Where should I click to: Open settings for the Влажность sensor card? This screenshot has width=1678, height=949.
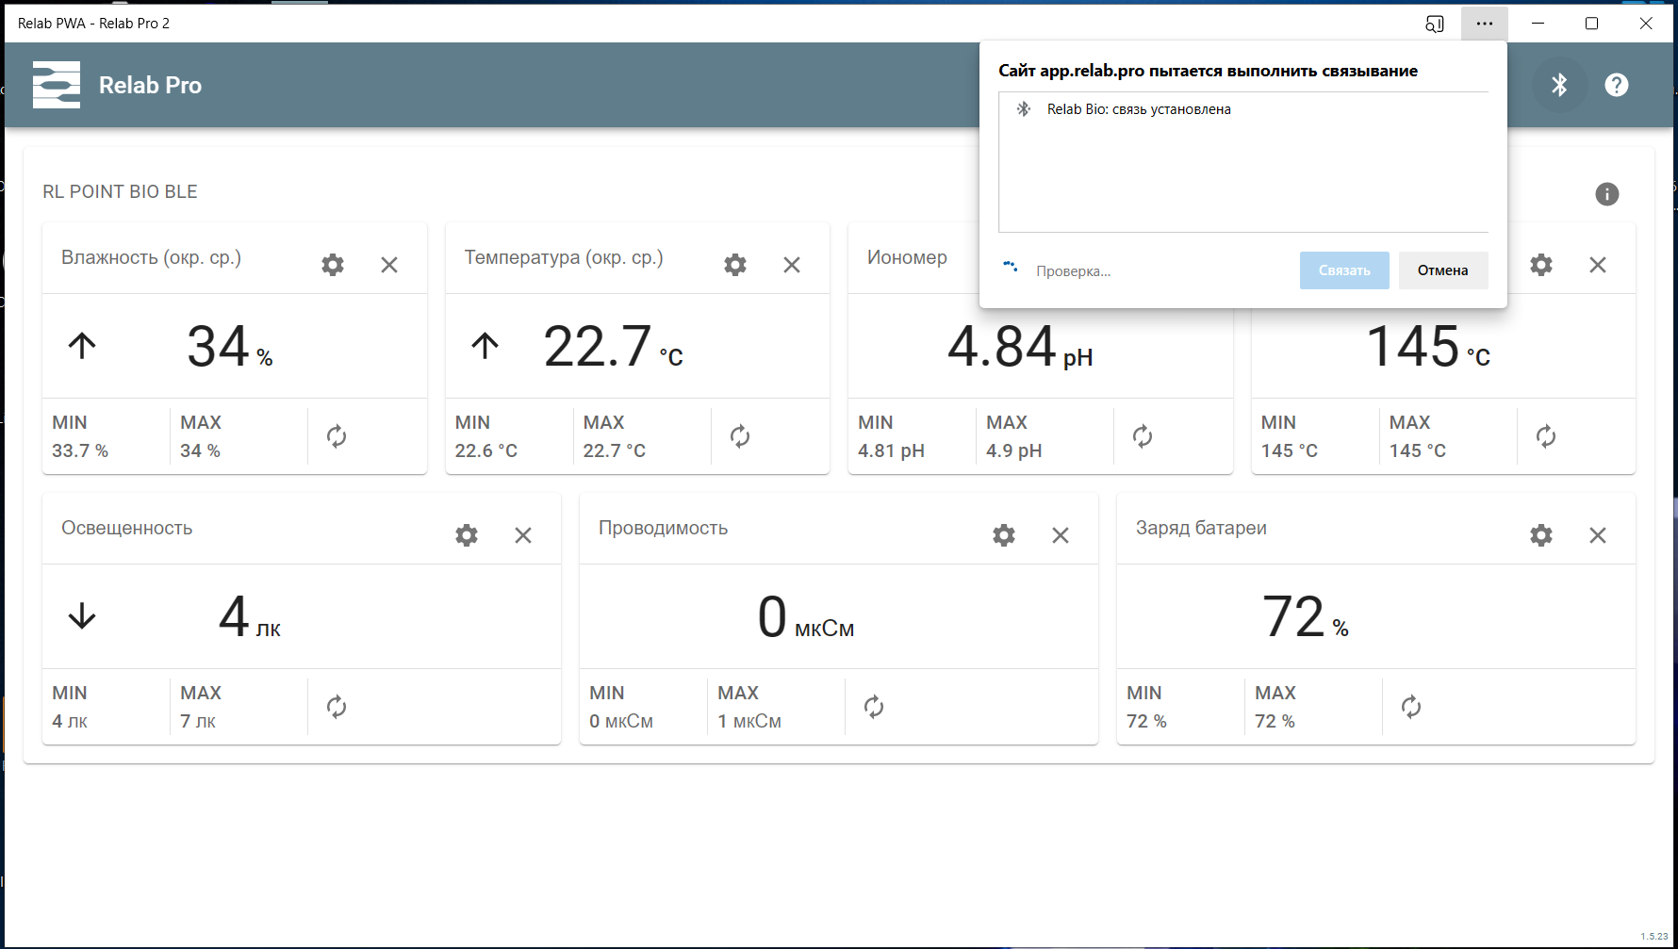tap(333, 265)
